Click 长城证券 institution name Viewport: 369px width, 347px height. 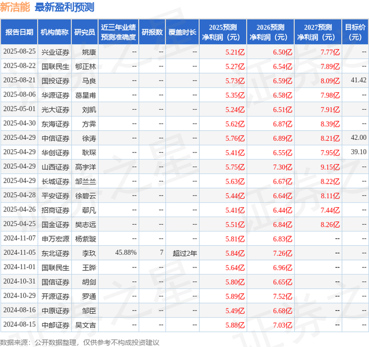[55, 181]
